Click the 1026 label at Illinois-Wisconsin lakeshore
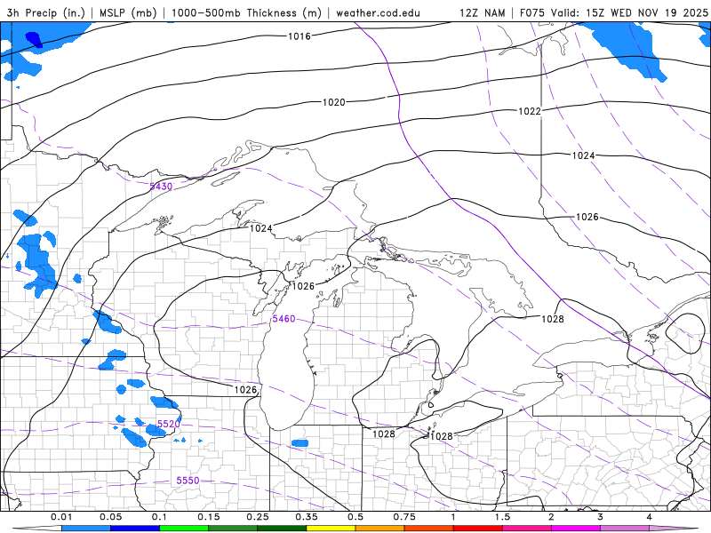 pyautogui.click(x=246, y=390)
